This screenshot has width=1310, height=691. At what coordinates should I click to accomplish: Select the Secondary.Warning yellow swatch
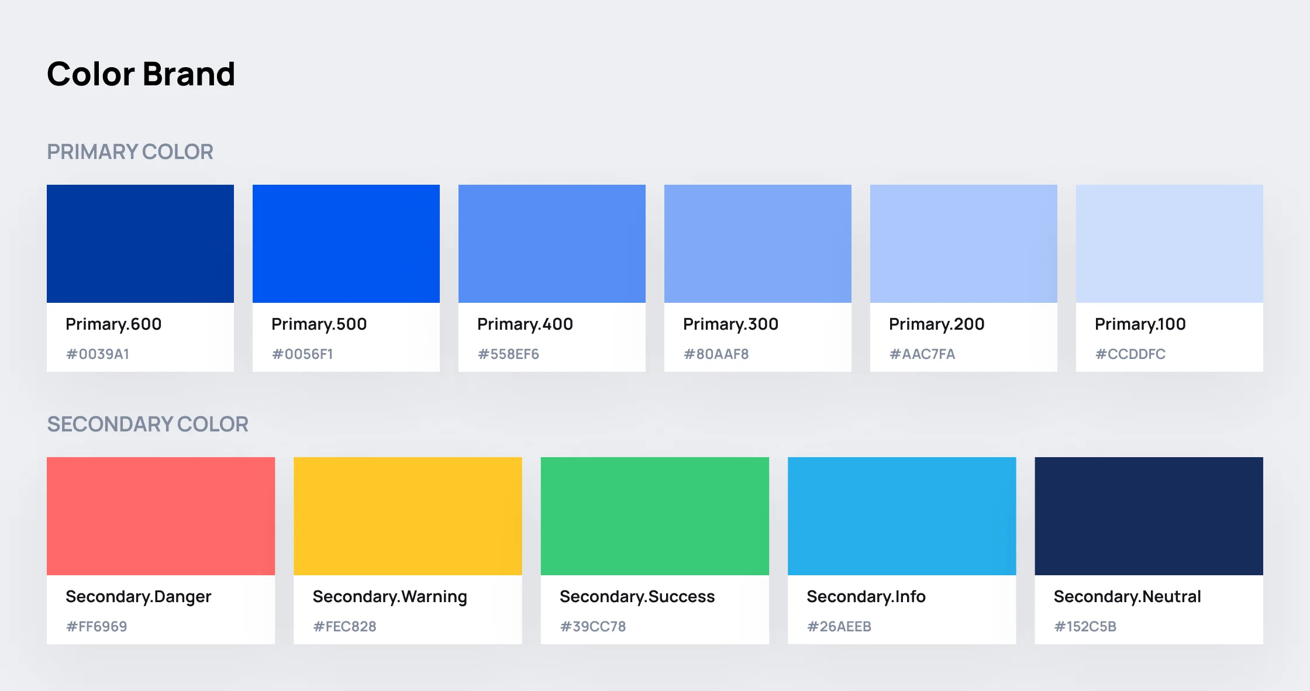[x=408, y=516]
